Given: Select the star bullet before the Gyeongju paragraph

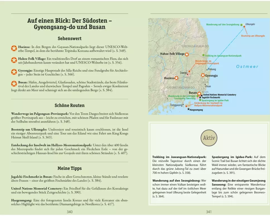Looking at the screenshot, I should pos(14,72).
